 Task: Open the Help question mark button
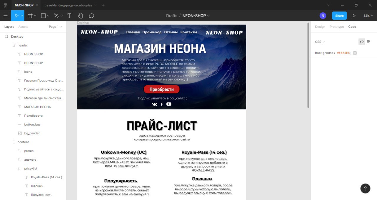tap(365, 188)
